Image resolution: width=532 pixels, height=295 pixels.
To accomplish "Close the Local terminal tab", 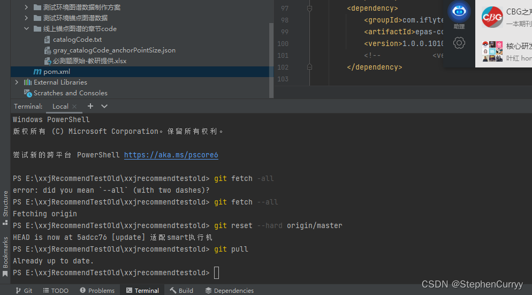I will pos(74,107).
